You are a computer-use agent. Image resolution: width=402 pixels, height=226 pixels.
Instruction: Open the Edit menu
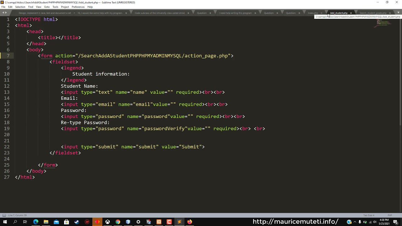[10, 7]
